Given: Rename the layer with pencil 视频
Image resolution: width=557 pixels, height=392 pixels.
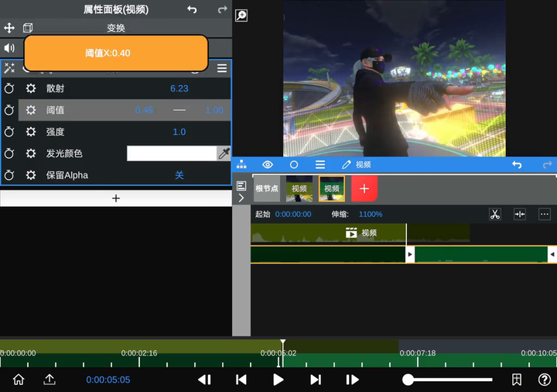Looking at the screenshot, I should (x=357, y=164).
